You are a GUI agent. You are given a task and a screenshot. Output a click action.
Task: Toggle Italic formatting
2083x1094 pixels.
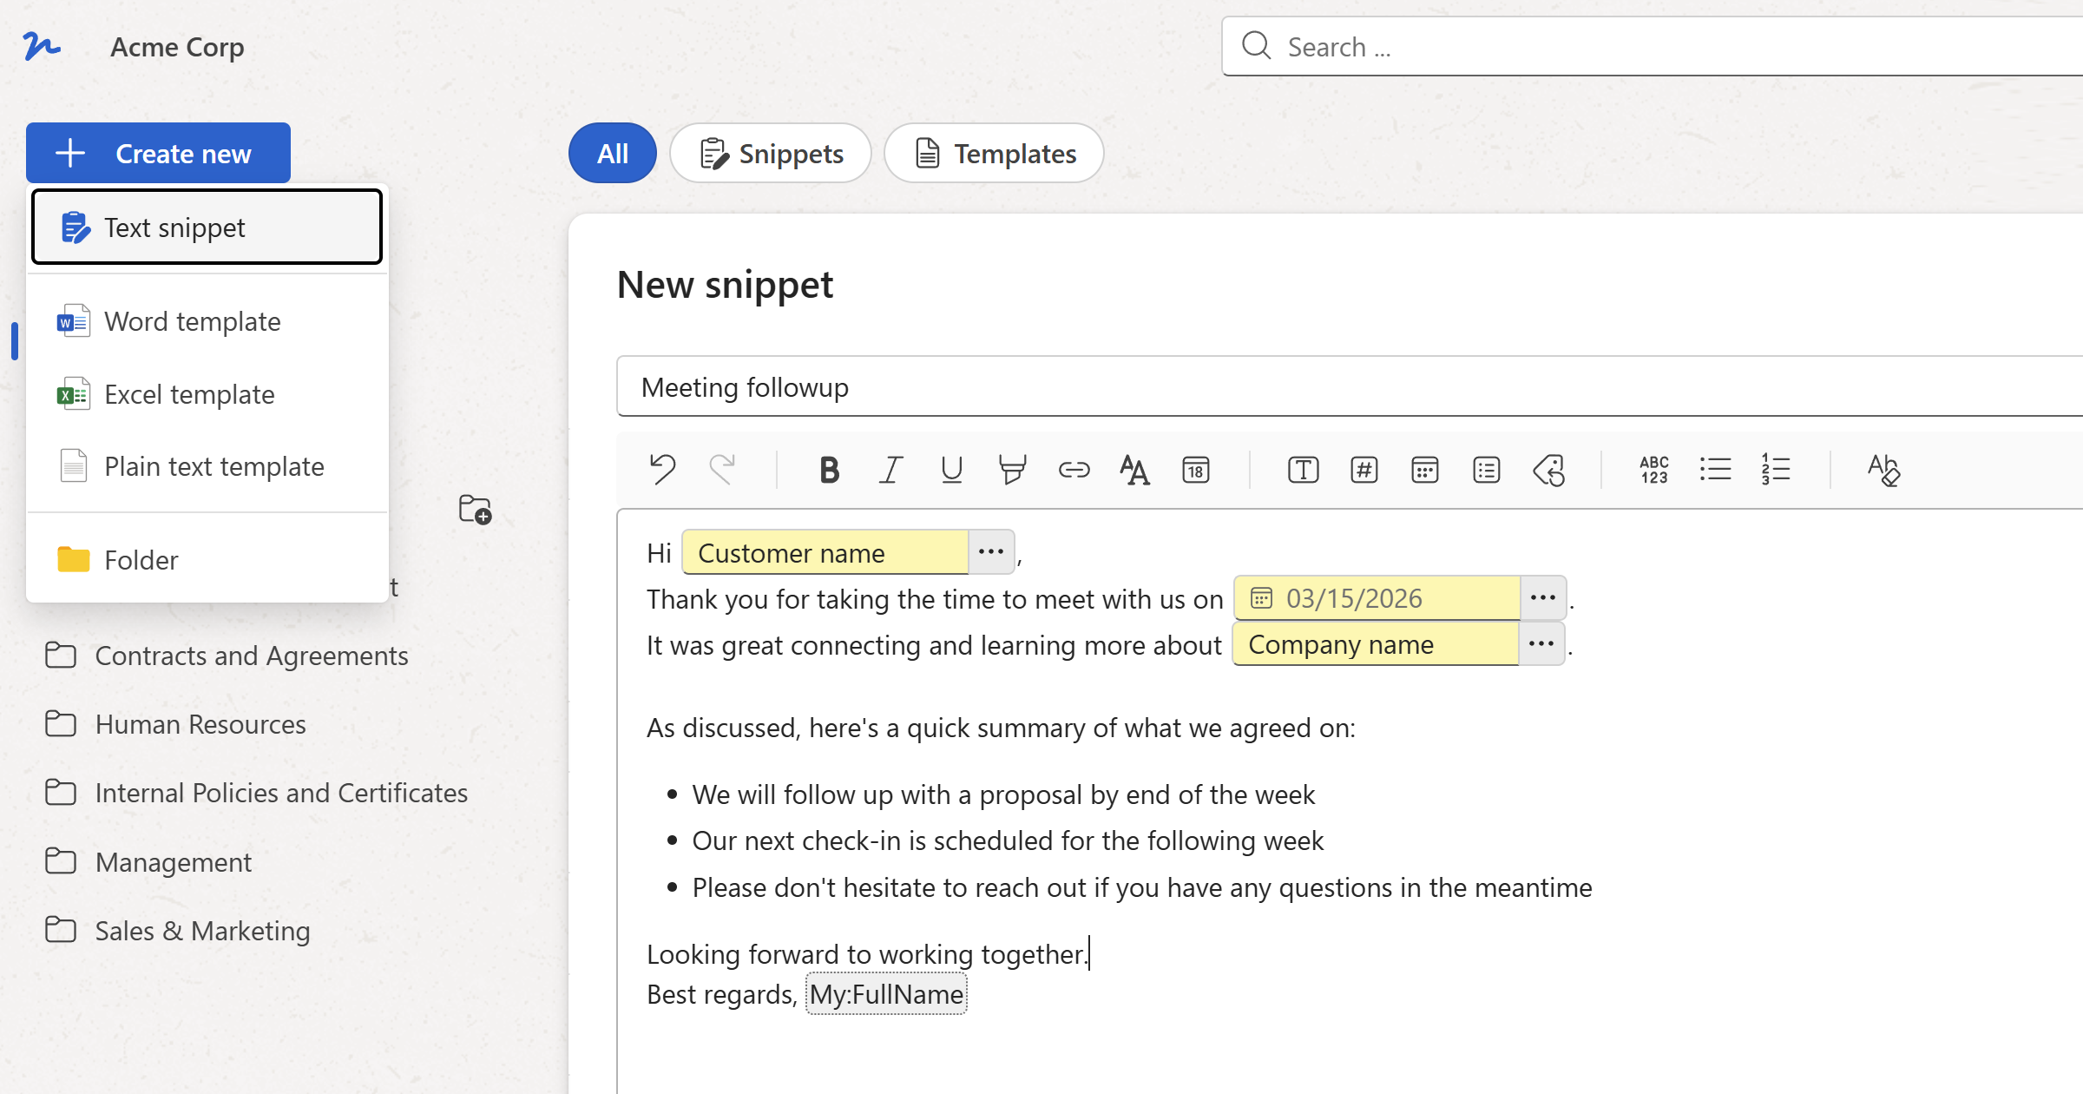pos(890,470)
